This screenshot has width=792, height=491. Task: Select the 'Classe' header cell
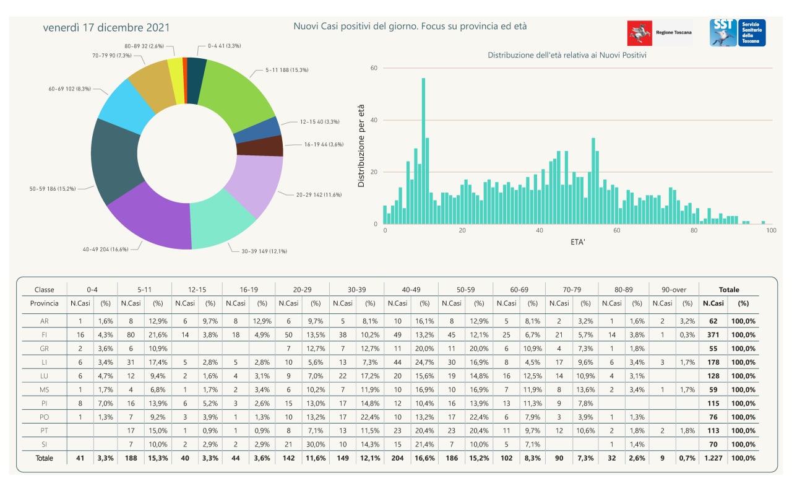[x=44, y=289]
